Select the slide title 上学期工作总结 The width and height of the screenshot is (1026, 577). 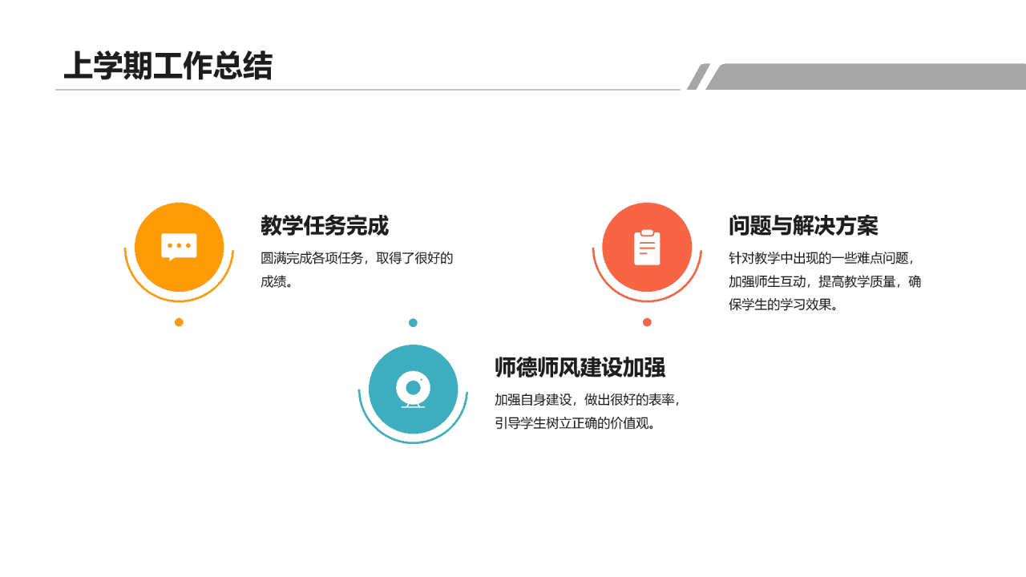coord(168,67)
